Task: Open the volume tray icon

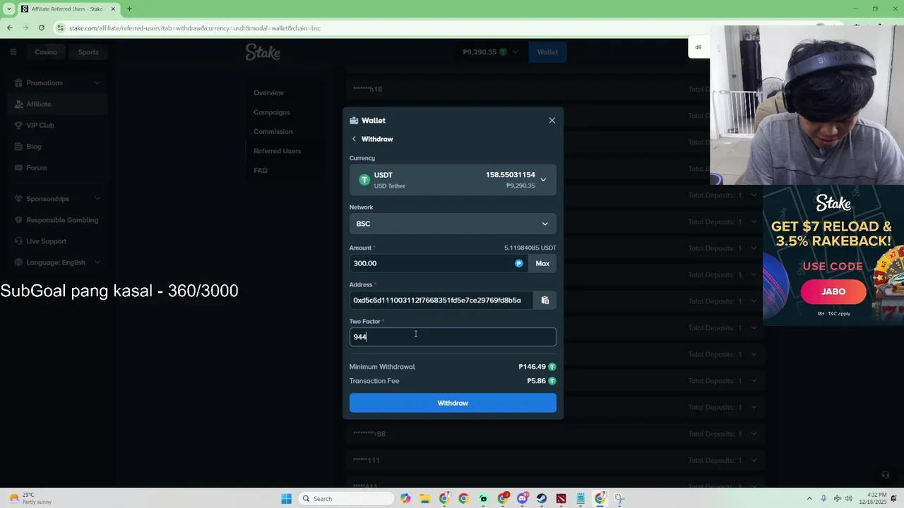Action: pyautogui.click(x=848, y=499)
